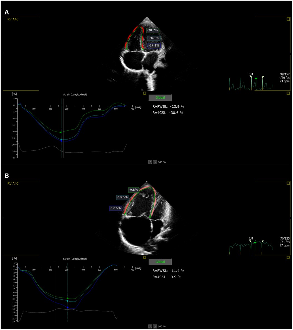Select the -20.7% segment strain label

click(152, 30)
